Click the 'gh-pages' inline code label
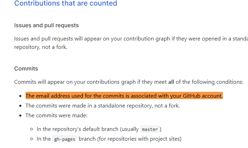The image size is (248, 148). (64, 139)
